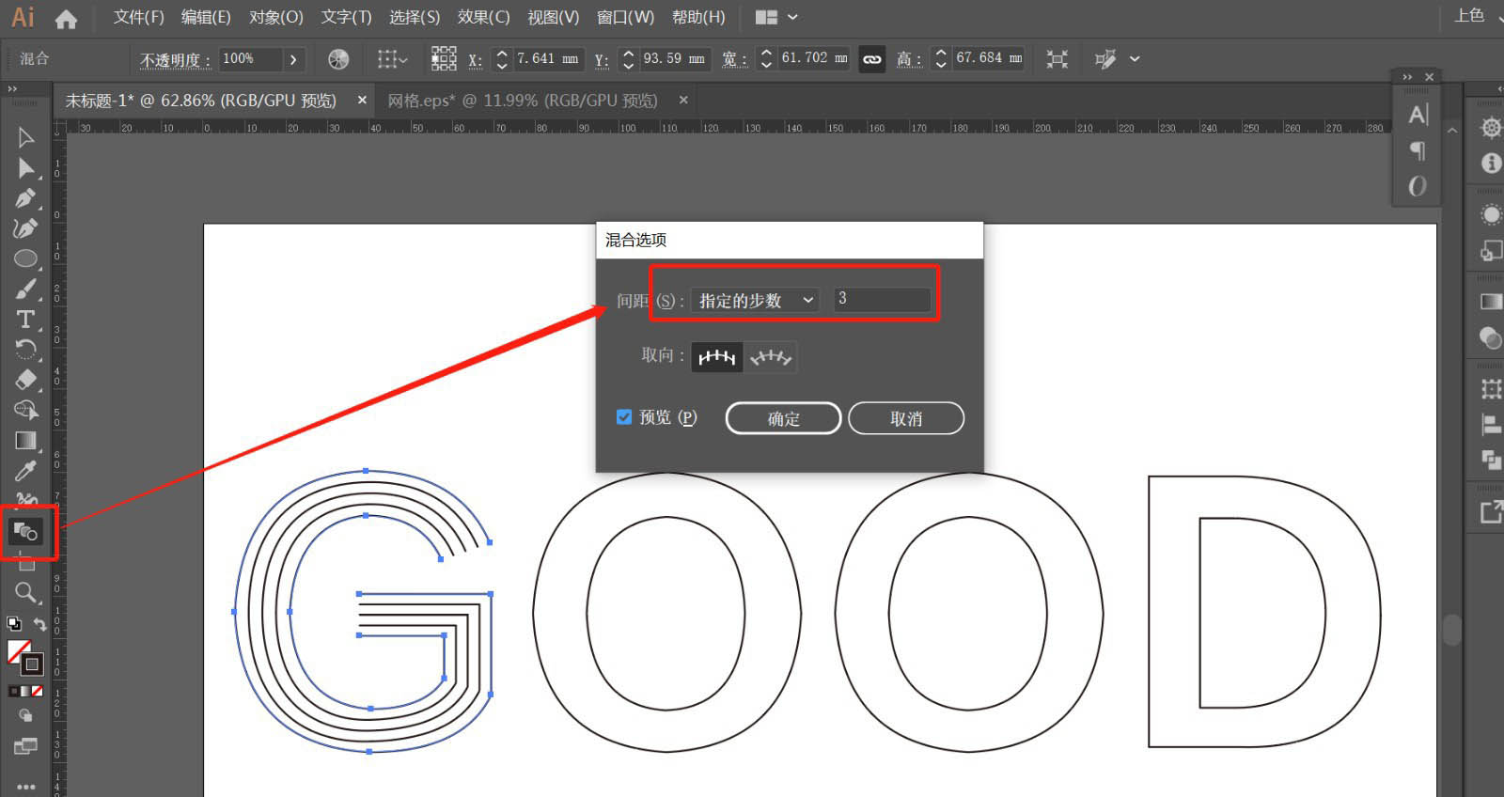Select the Direct Selection tool

[25, 168]
